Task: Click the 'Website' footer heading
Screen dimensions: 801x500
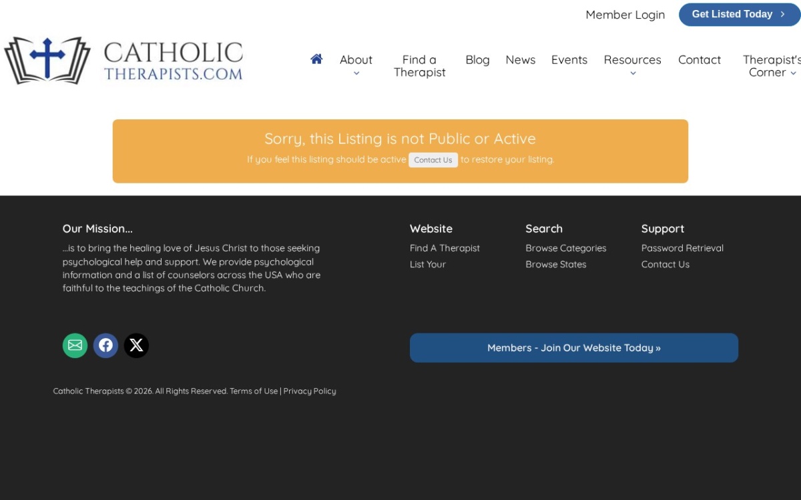Action: pyautogui.click(x=431, y=229)
